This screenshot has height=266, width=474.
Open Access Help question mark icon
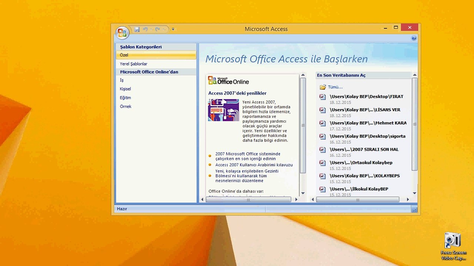coord(414,38)
